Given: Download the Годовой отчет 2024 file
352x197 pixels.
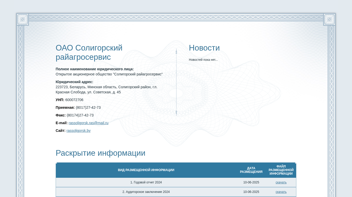Looking at the screenshot, I should (281, 182).
